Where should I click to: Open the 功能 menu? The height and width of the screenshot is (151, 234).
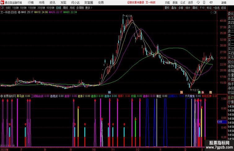[167, 2]
